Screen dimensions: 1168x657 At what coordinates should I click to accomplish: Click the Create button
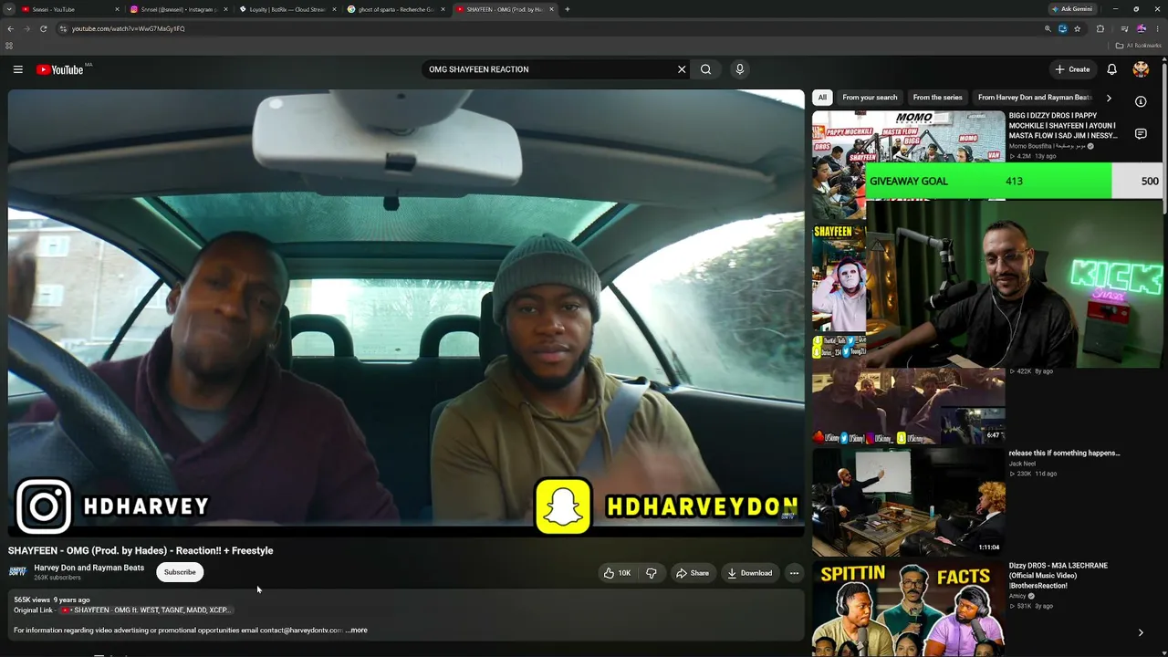[1072, 69]
